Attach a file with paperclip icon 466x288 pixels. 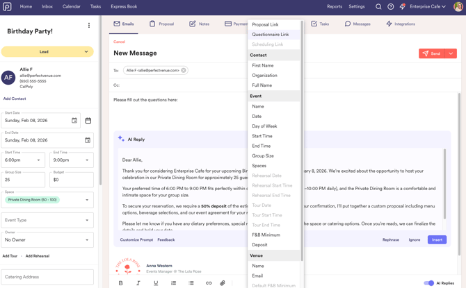(223, 283)
